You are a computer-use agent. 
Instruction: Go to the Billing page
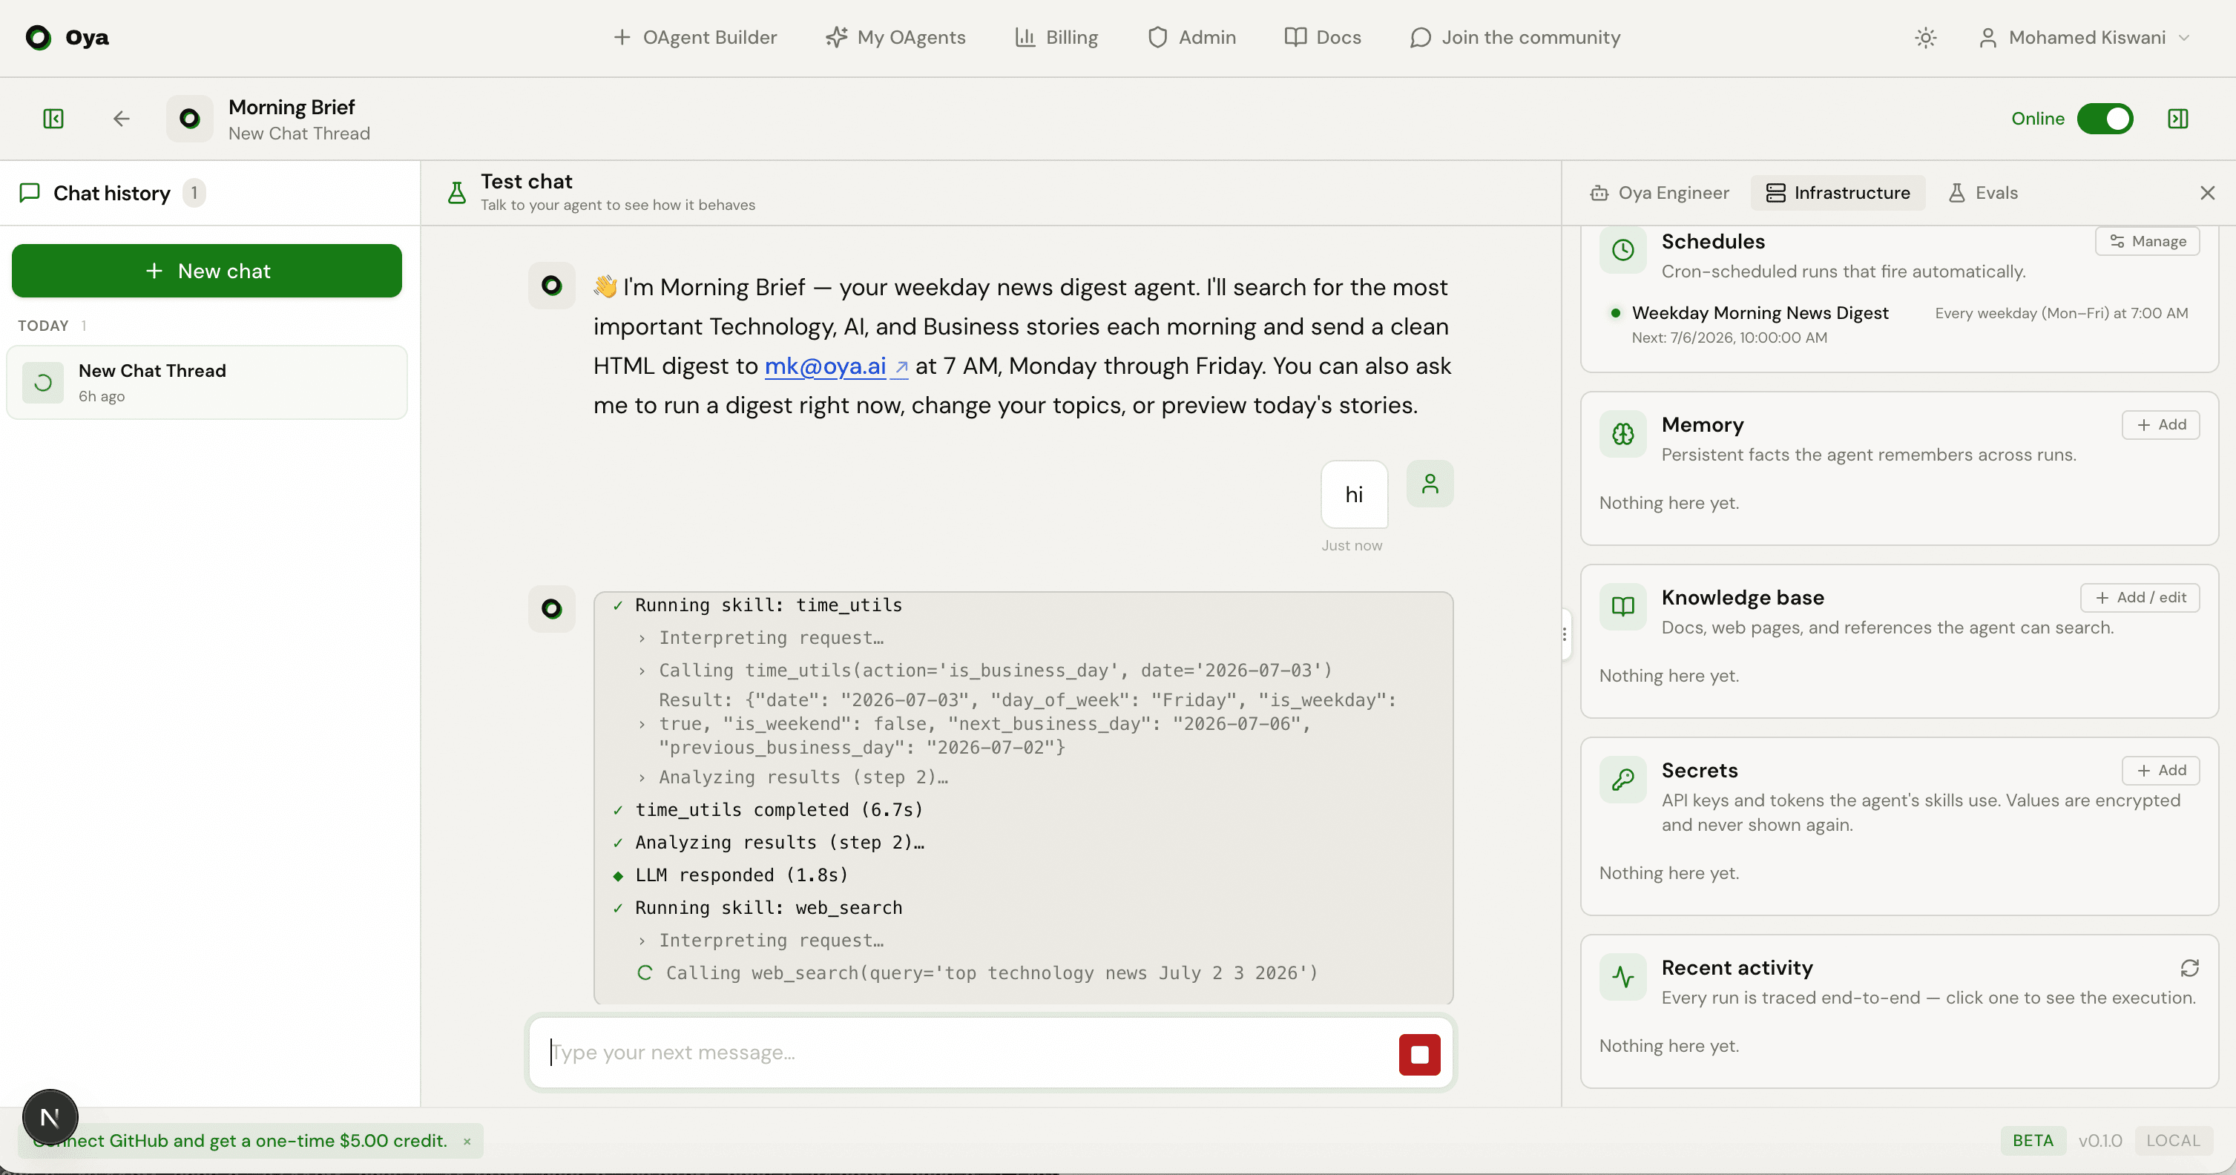pos(1056,37)
